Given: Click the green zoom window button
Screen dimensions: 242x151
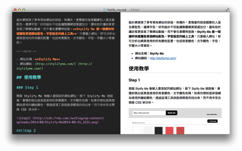Looking at the screenshot, I should pyautogui.click(x=23, y=10).
